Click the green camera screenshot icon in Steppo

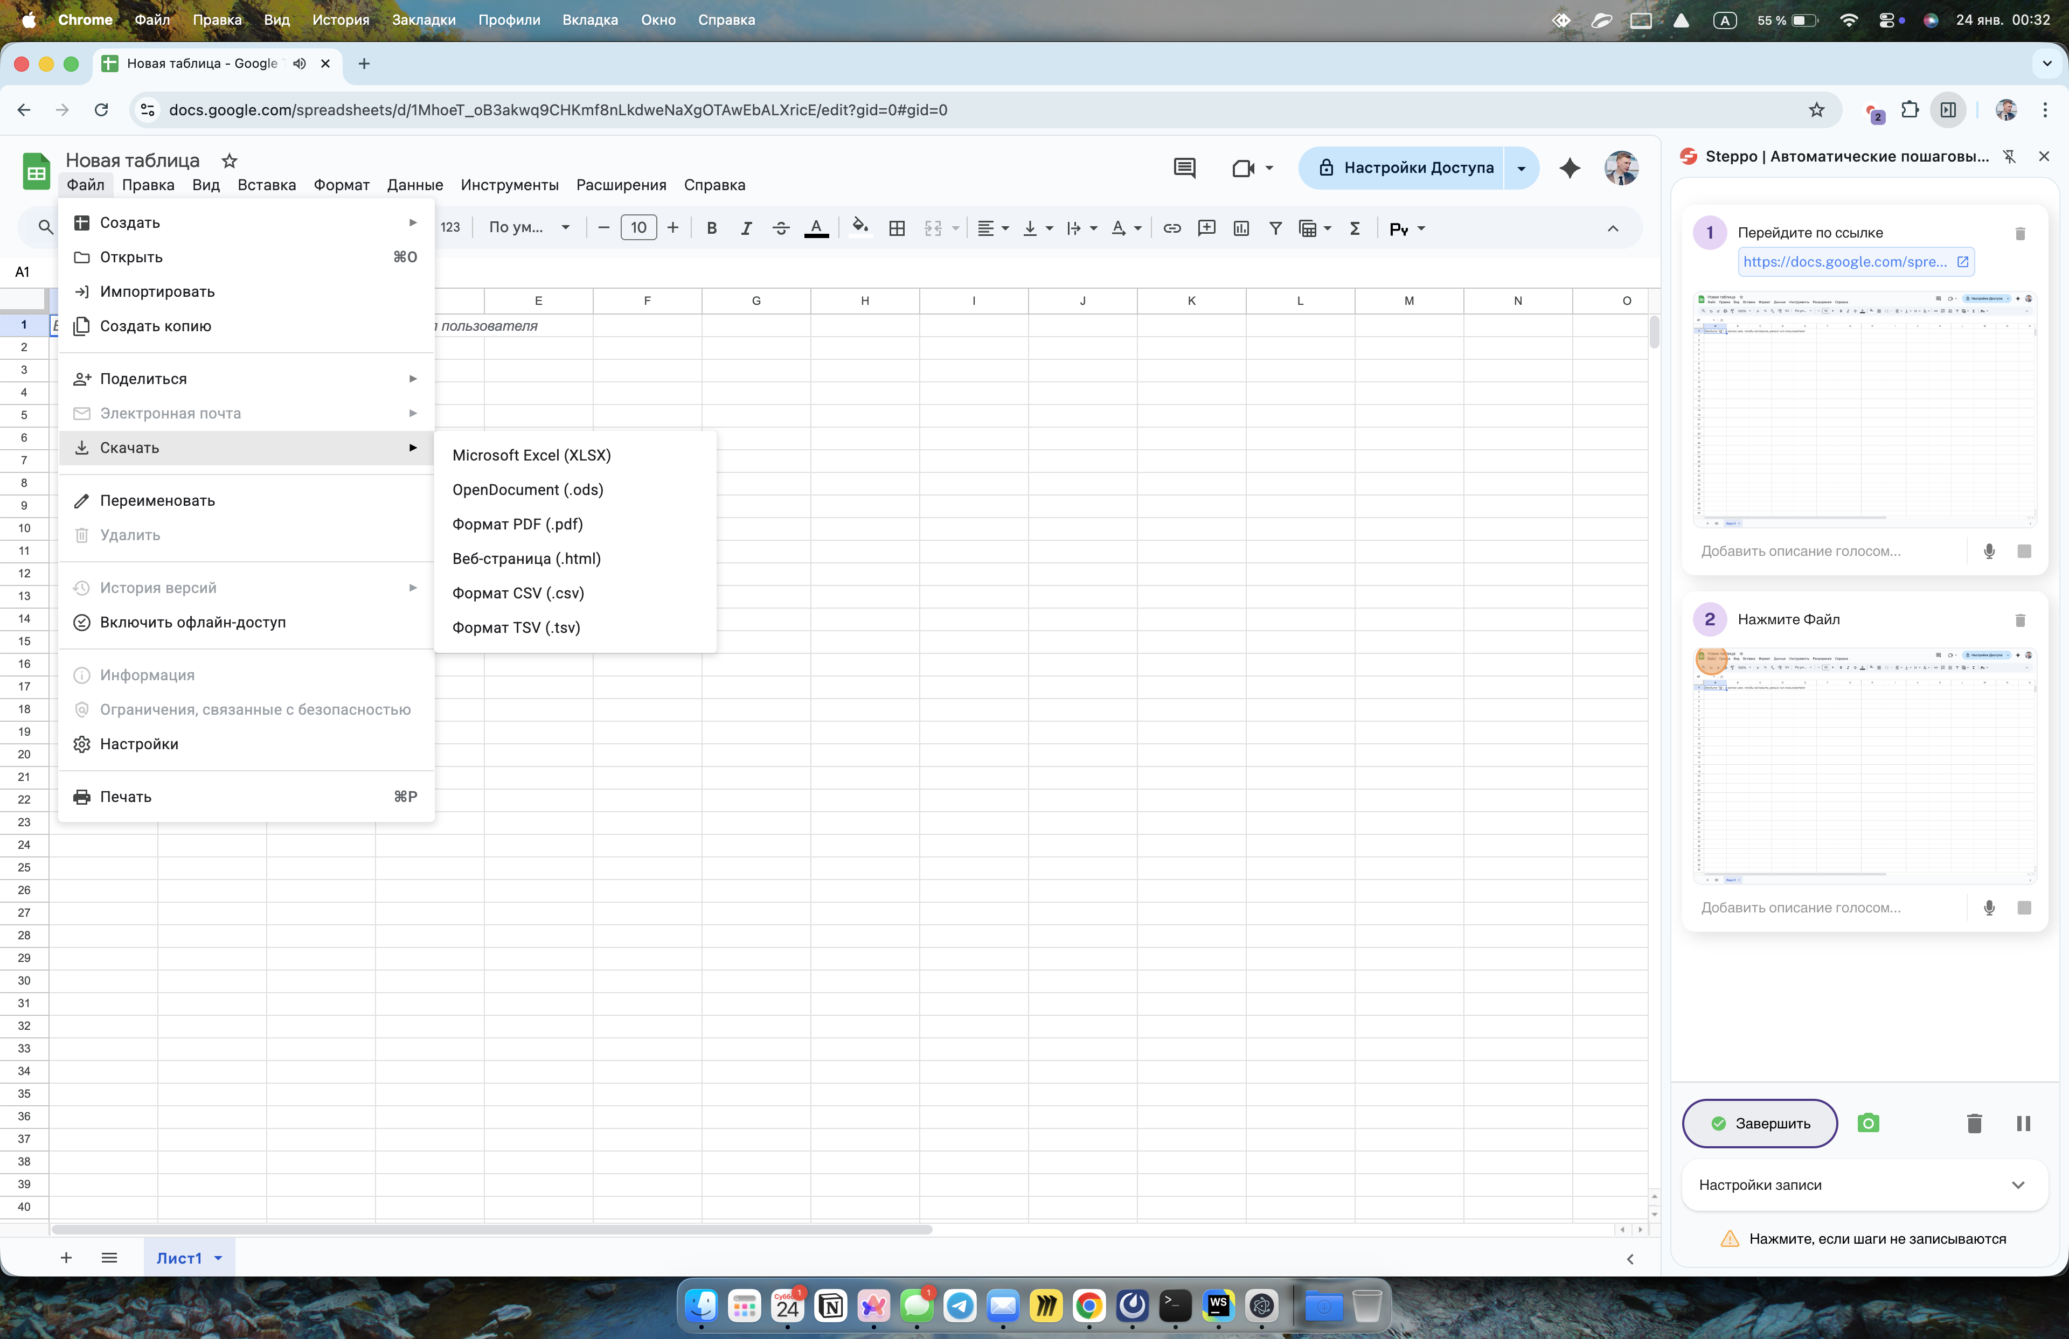(x=1867, y=1122)
